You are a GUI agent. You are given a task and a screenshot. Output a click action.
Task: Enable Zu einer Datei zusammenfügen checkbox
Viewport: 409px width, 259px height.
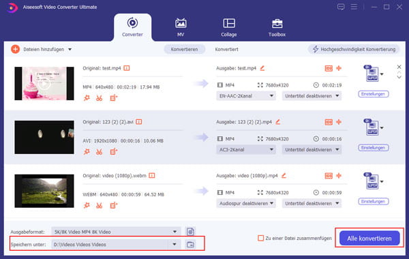[260, 238]
